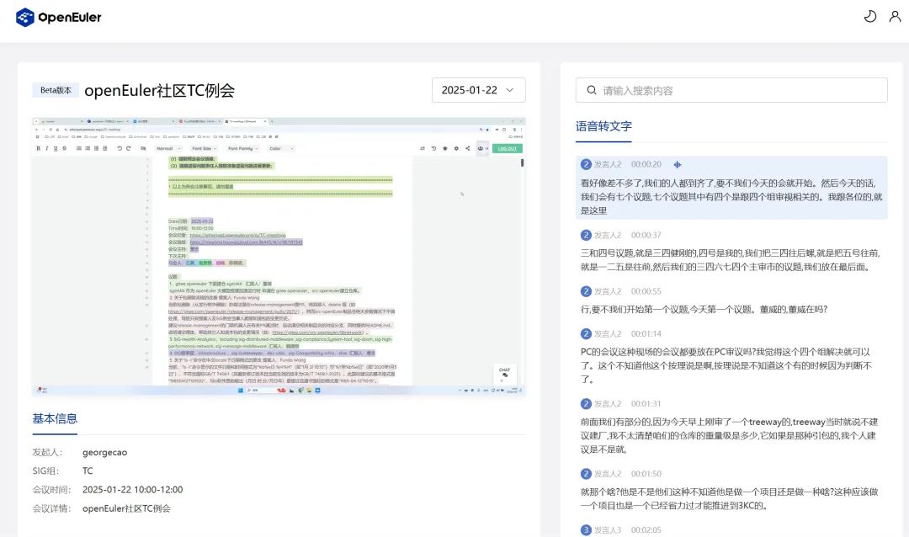Click meeting time 2025-01-22 10:00-12:00

click(x=133, y=490)
